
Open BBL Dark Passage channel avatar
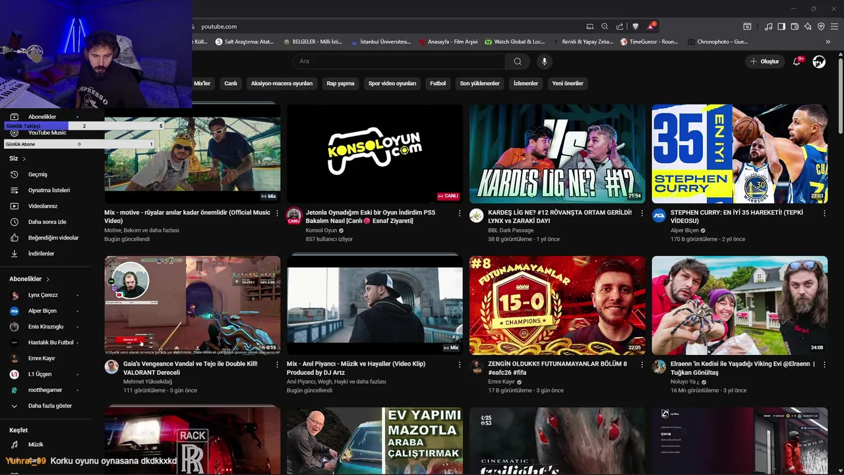click(477, 216)
